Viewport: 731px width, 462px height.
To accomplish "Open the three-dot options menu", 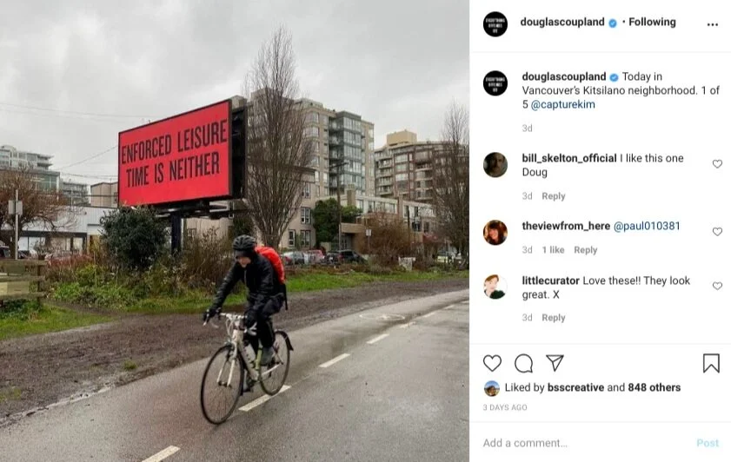I will [713, 24].
